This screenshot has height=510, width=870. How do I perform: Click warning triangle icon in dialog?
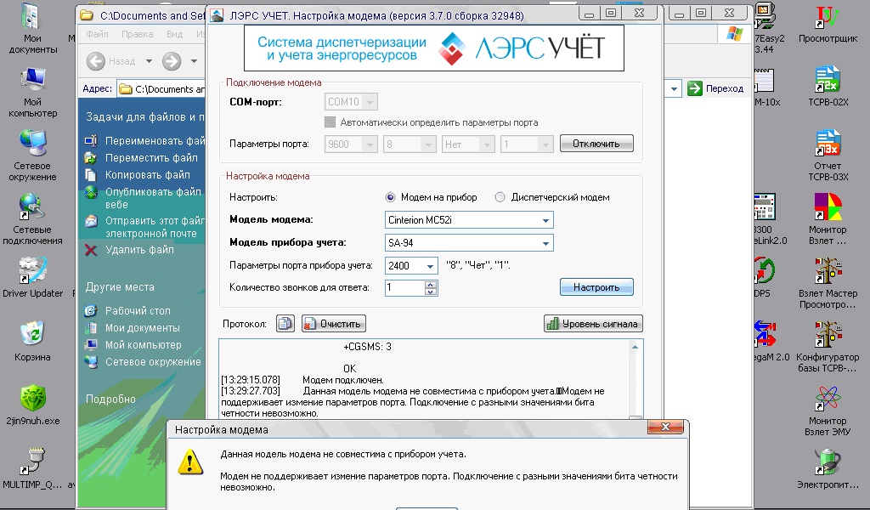pos(190,462)
